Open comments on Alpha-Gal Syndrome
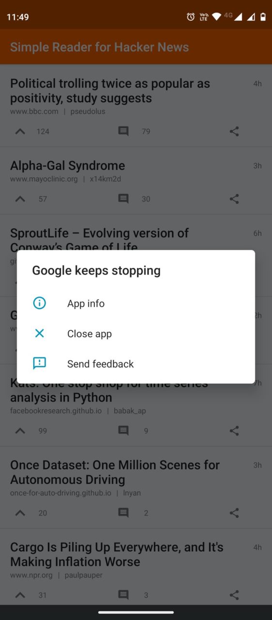272x620 pixels. pos(123,199)
